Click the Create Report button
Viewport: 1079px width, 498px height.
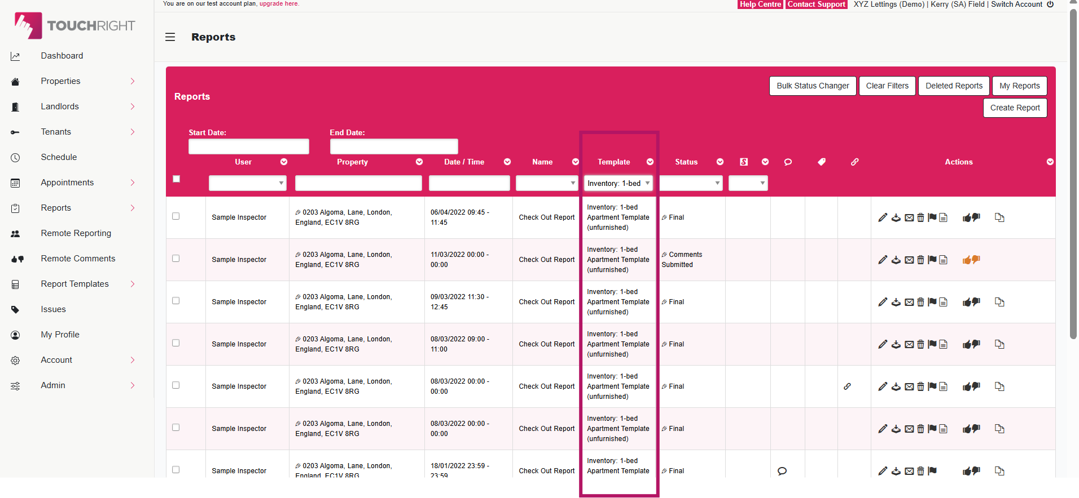[x=1014, y=108]
